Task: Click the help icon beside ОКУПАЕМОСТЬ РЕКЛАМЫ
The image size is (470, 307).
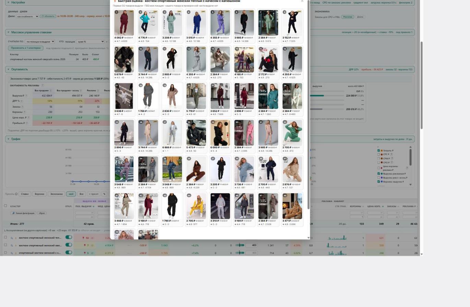Action: (x=43, y=86)
